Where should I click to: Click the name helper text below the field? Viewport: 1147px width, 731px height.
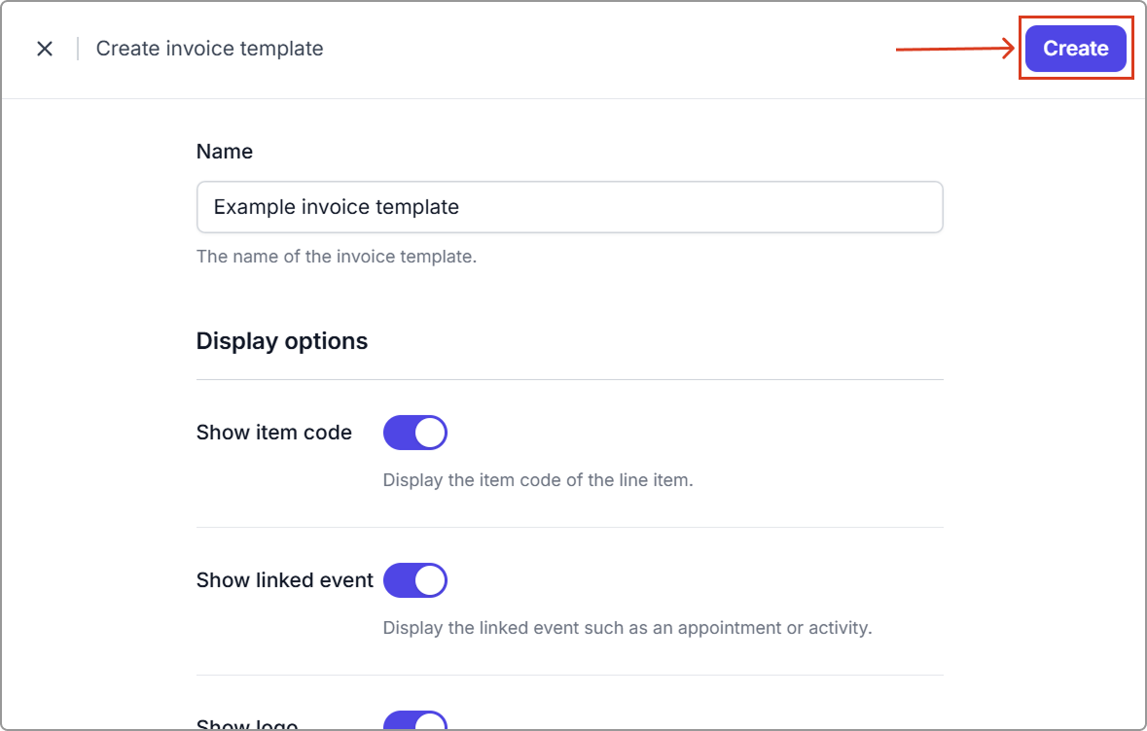point(337,258)
